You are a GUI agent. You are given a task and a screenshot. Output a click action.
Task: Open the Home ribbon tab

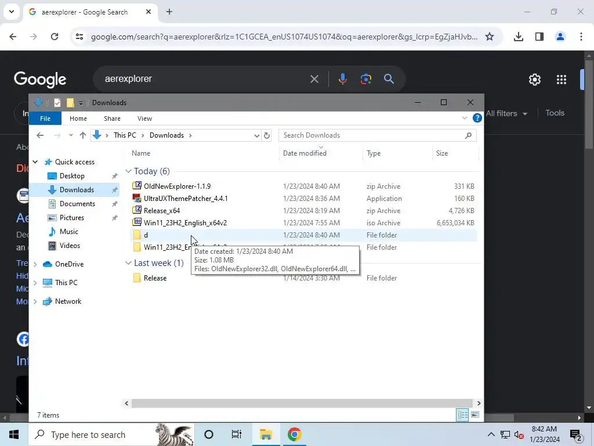pos(78,118)
